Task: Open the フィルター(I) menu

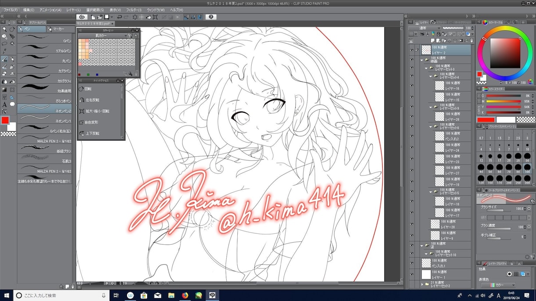Action: (134, 10)
